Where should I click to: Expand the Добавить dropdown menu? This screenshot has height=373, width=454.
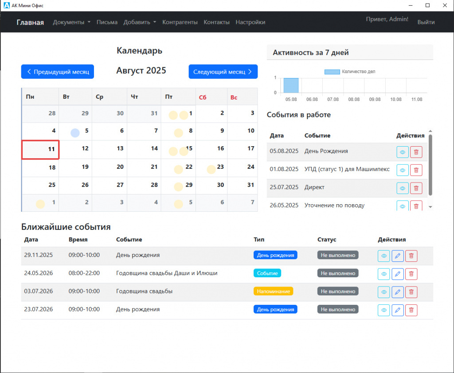coord(140,22)
